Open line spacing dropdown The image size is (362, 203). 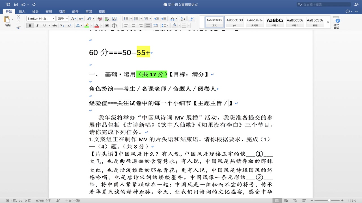pos(165,25)
